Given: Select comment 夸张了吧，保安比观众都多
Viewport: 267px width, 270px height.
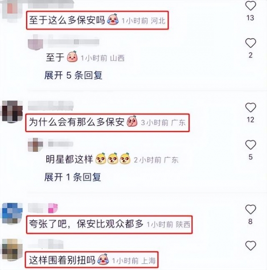Looking at the screenshot, I should (86, 224).
